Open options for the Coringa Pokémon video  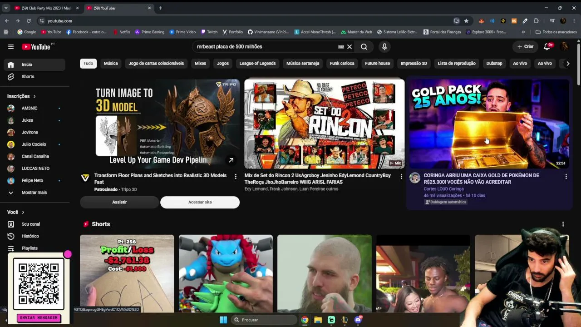(566, 176)
